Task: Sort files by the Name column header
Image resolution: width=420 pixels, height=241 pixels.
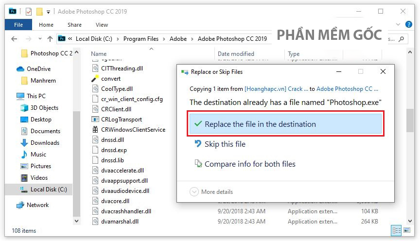Action: coord(99,54)
